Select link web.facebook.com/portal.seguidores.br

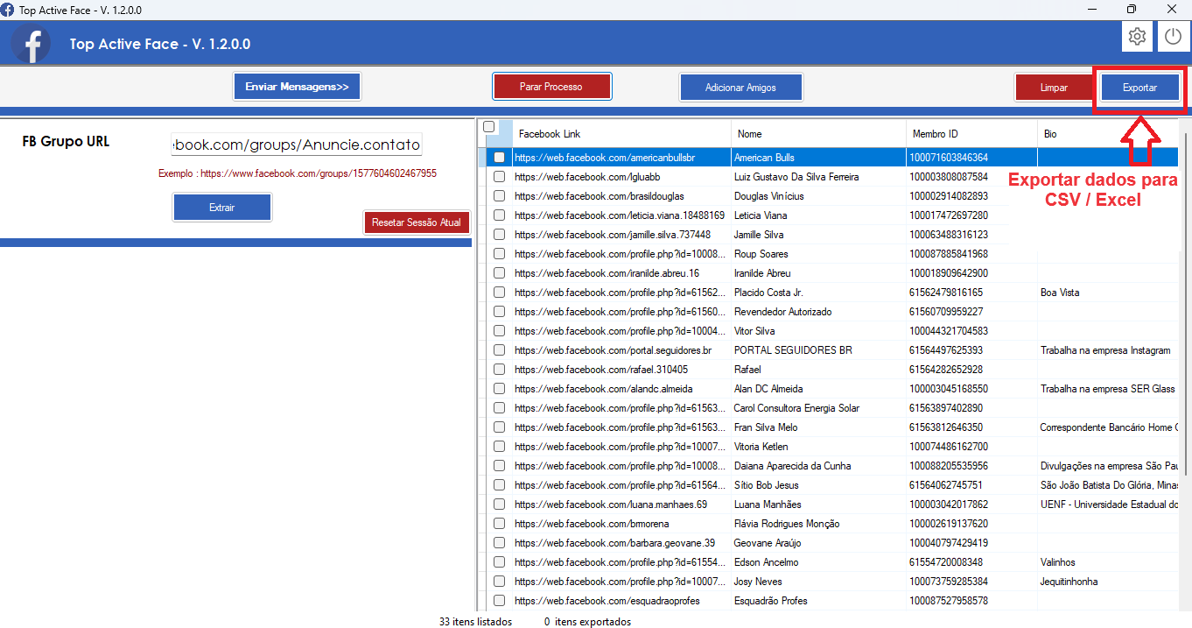614,350
